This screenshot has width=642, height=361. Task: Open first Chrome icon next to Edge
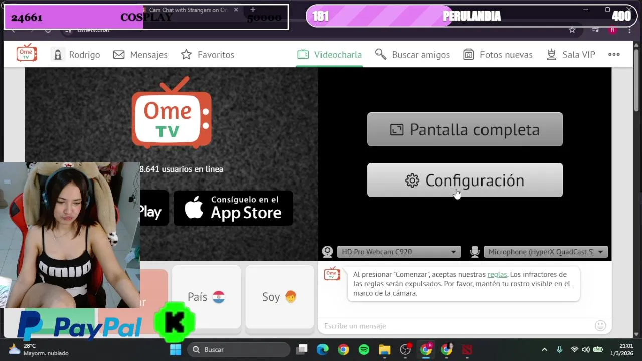(343, 349)
